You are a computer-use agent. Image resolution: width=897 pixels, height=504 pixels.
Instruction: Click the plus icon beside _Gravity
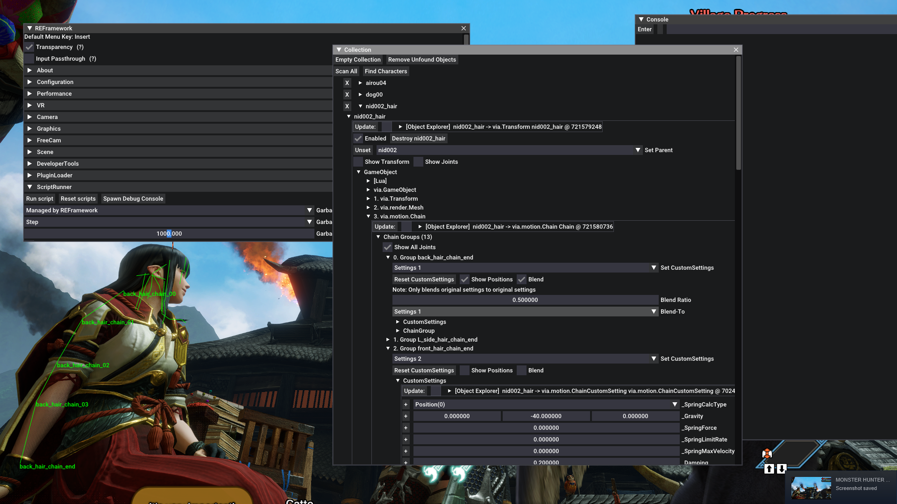[406, 416]
